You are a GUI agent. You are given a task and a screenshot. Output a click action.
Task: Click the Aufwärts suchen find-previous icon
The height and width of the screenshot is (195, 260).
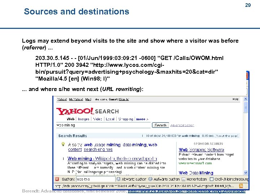pos(150,179)
